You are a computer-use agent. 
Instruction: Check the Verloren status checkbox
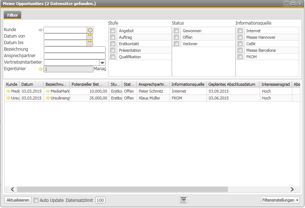point(177,44)
